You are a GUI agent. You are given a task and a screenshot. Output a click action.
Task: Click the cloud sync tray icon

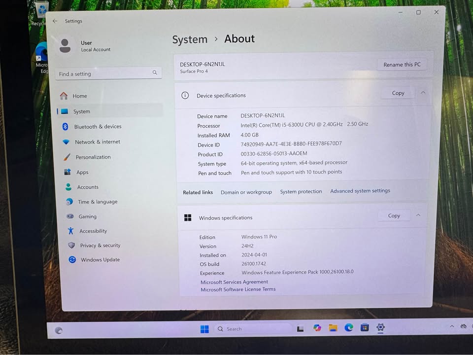pos(464,326)
